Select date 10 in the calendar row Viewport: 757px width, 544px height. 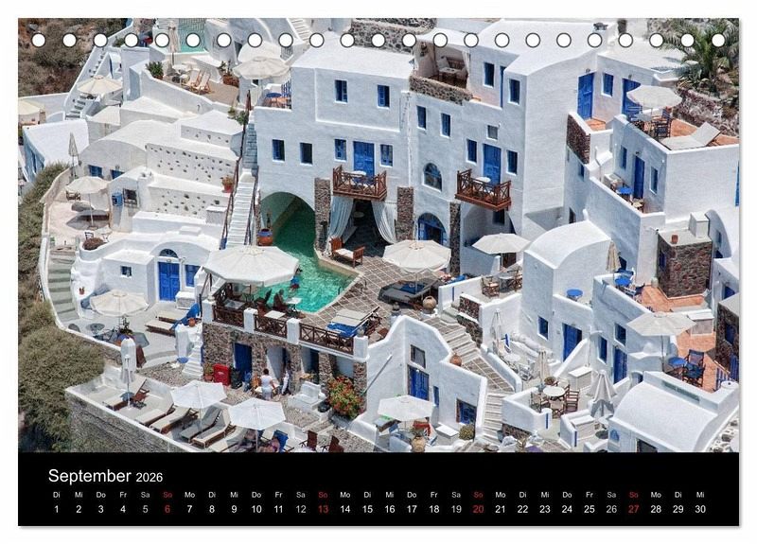coord(256,509)
